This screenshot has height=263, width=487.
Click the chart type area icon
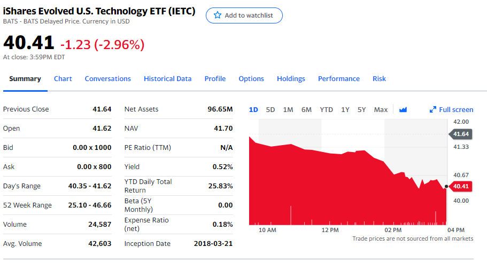403,109
